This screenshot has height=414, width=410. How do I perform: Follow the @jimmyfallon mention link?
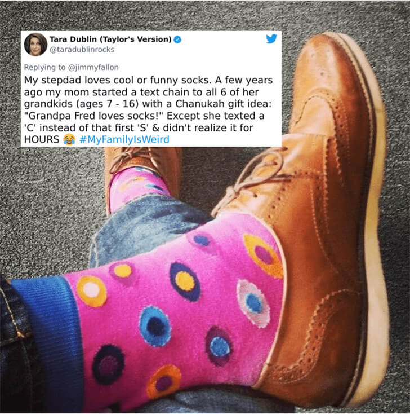point(93,67)
